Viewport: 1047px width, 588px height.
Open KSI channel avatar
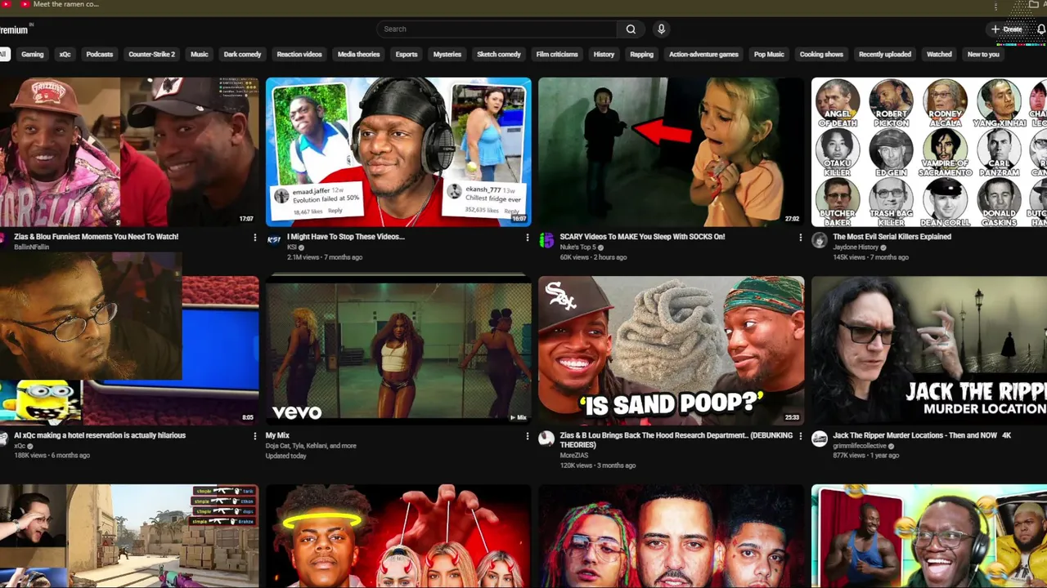pyautogui.click(x=274, y=240)
